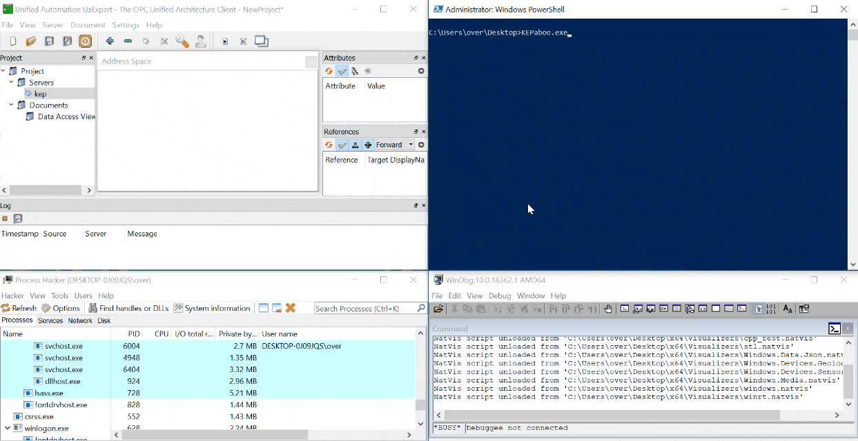Switch to the Services tab in Process Hacker

[x=50, y=320]
